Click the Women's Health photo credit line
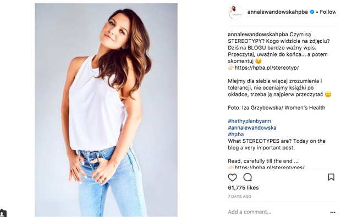341x217 pixels. (x=277, y=108)
